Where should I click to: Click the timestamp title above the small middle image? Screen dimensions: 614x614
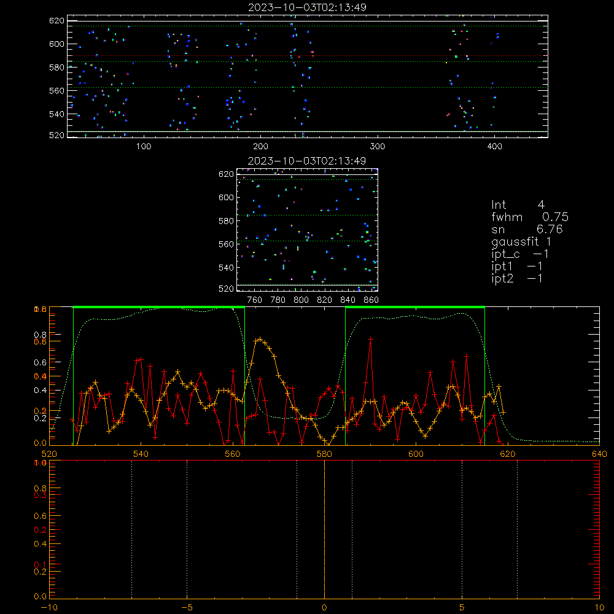(307, 161)
